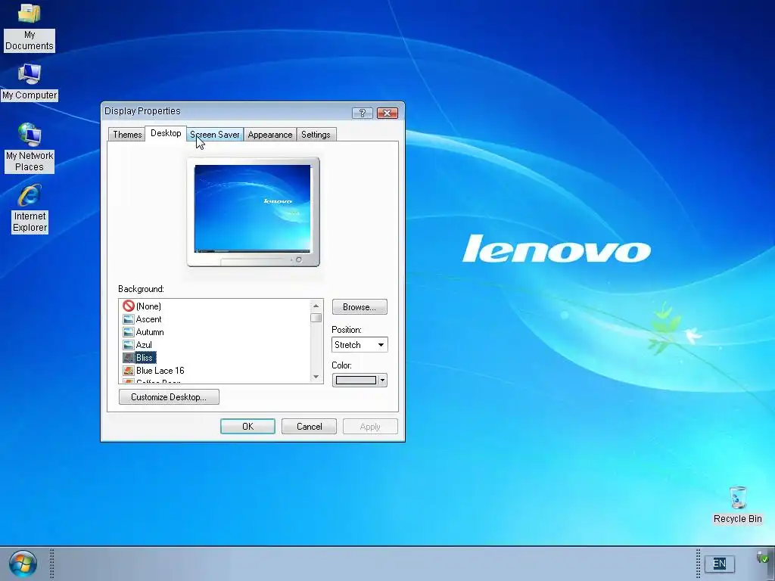
Task: Click the Bliss wallpaper file icon
Action: point(129,358)
